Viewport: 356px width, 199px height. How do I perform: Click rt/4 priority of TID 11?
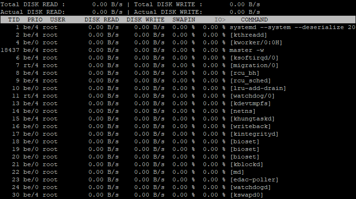31,96
